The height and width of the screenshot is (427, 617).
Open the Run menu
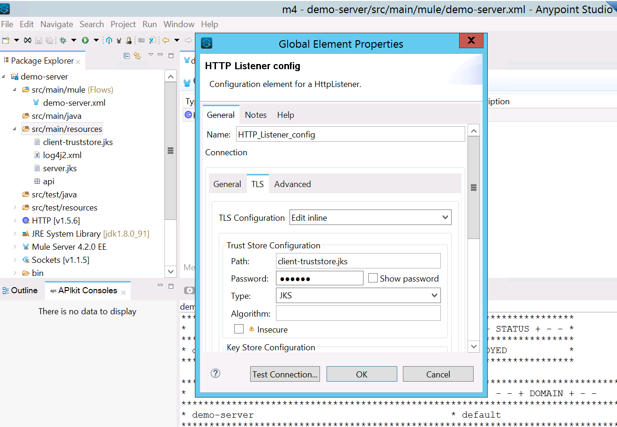click(149, 24)
